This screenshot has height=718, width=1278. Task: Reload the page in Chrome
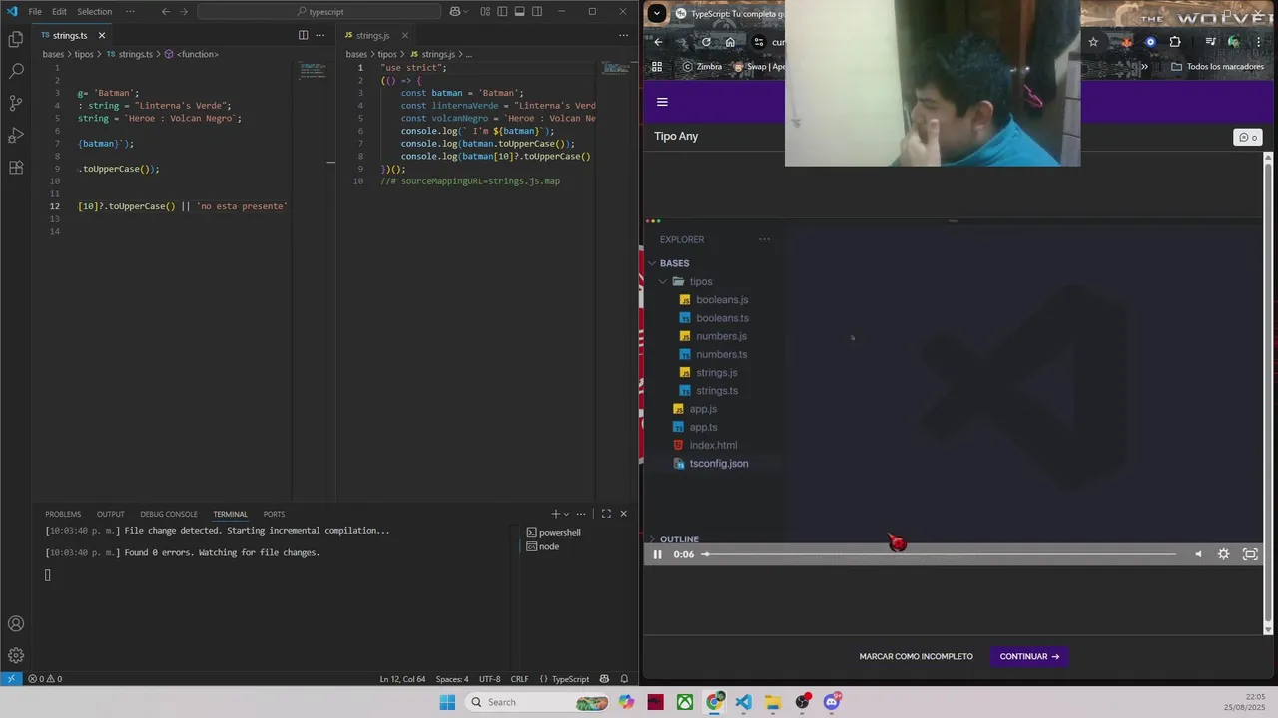point(706,42)
